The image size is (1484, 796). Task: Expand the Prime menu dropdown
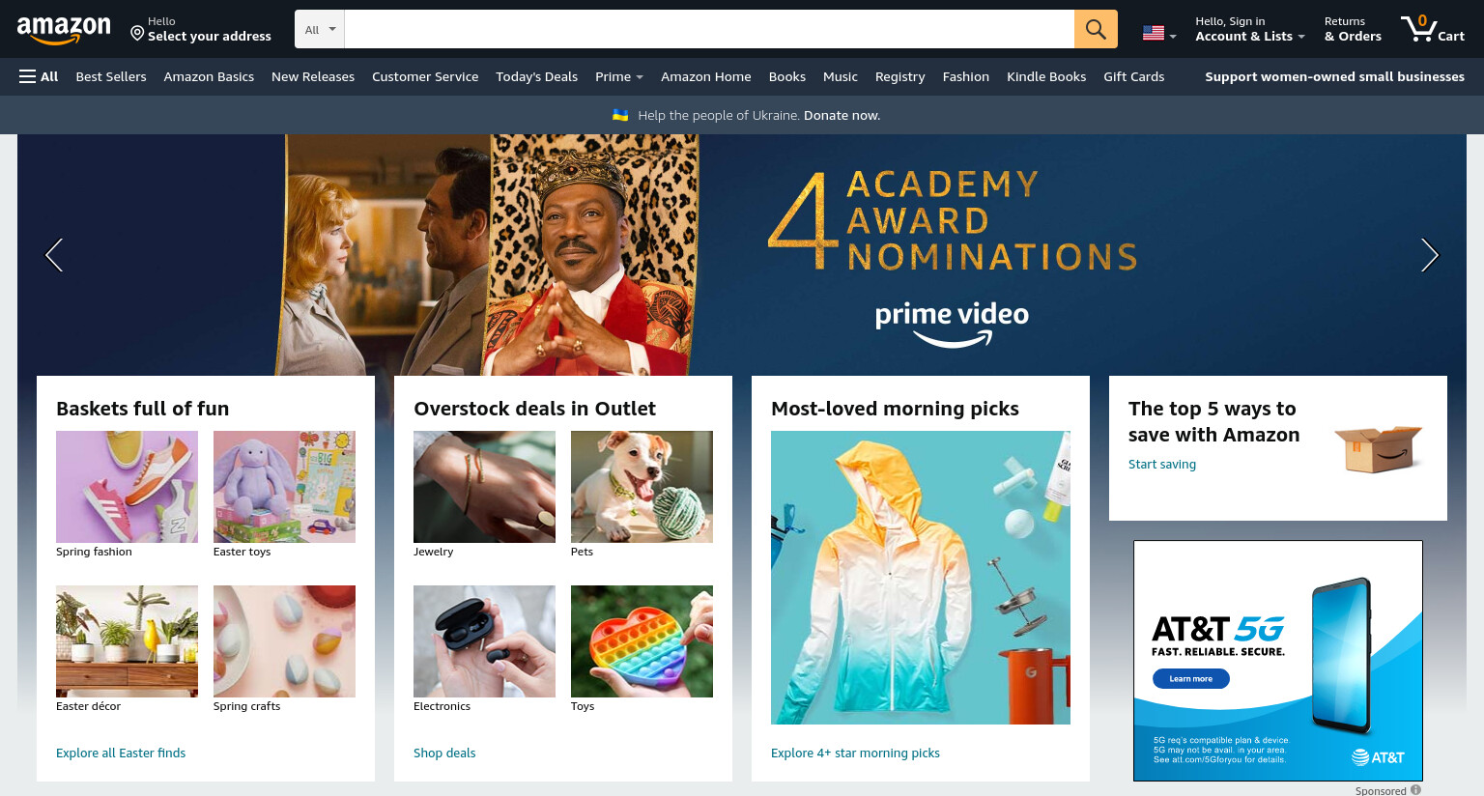point(619,76)
